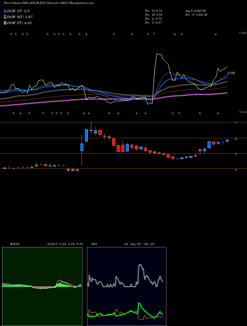Click the magenta DOW PT legend swatch

[5, 23]
